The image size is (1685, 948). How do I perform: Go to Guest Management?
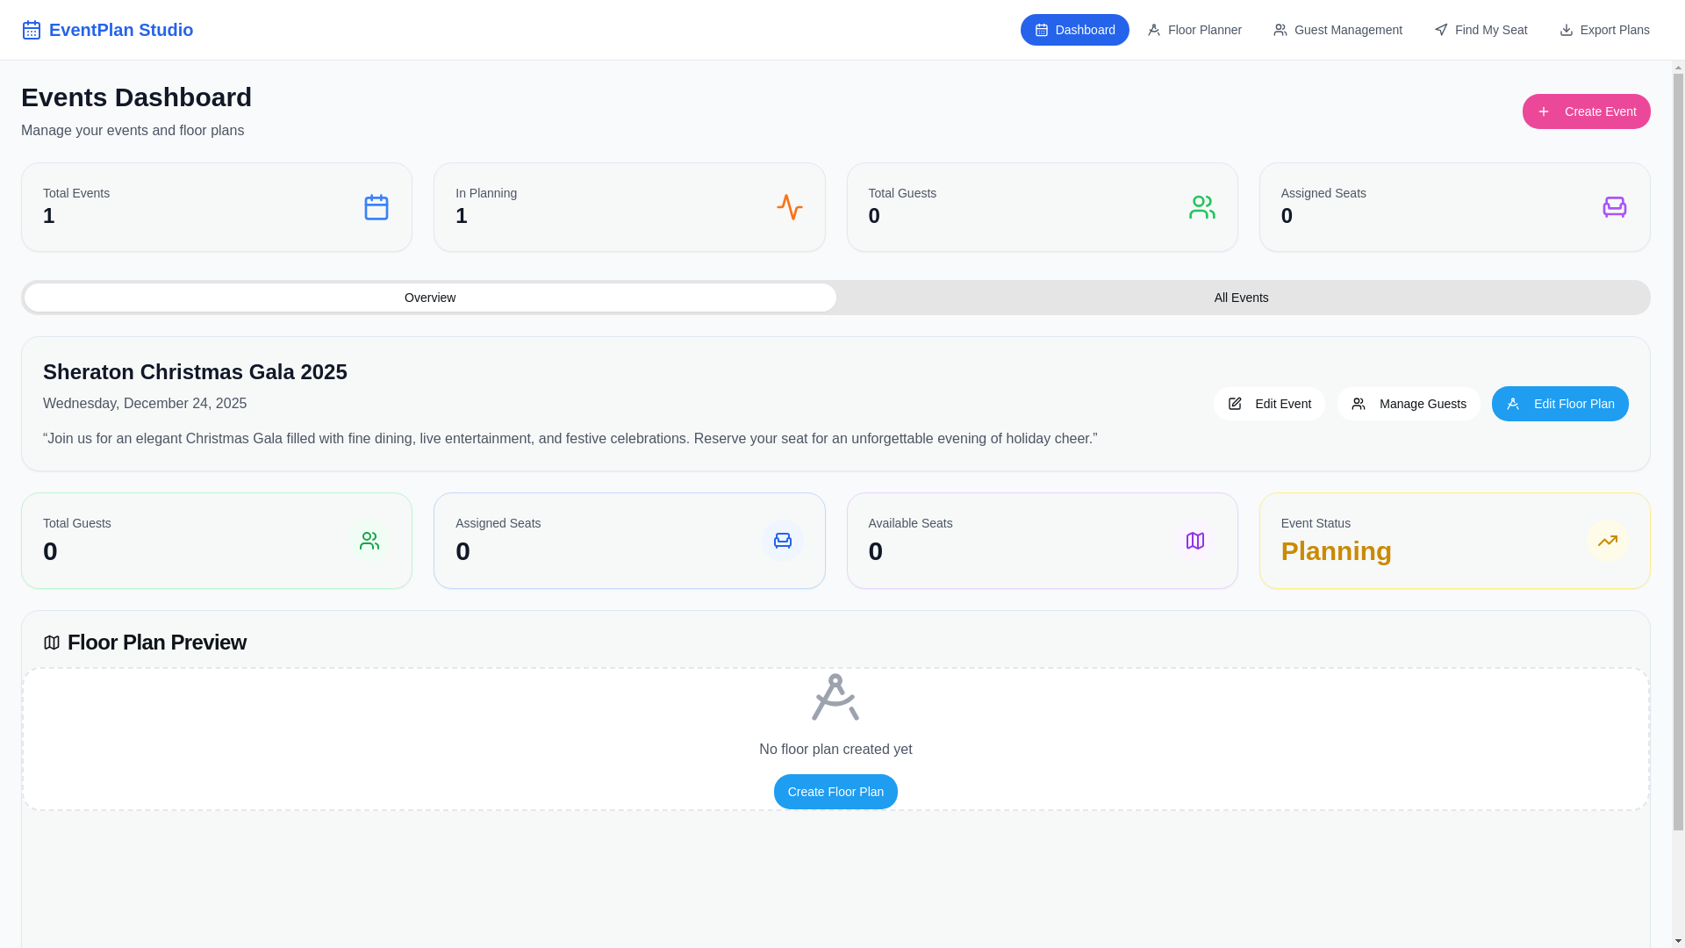1337,30
